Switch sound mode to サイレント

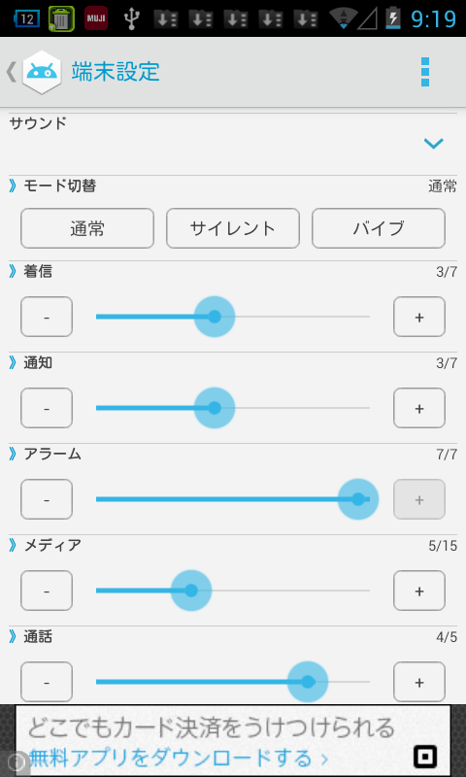pyautogui.click(x=233, y=228)
